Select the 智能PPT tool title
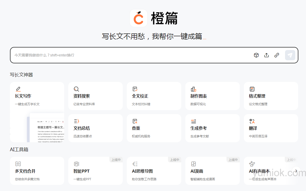 point(81,171)
